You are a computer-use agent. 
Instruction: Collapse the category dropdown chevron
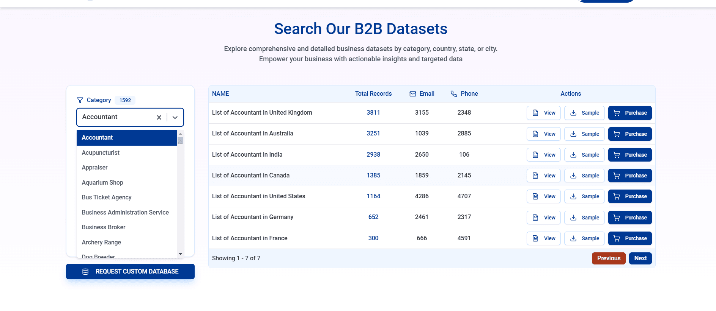(x=175, y=117)
